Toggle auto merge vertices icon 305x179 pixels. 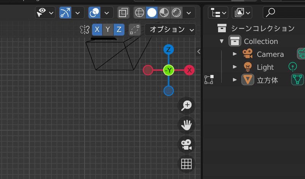coord(135,30)
